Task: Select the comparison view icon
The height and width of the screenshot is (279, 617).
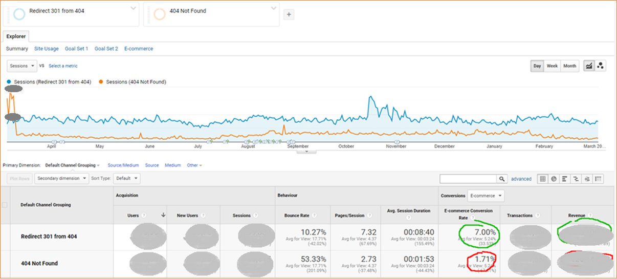Action: click(x=576, y=179)
